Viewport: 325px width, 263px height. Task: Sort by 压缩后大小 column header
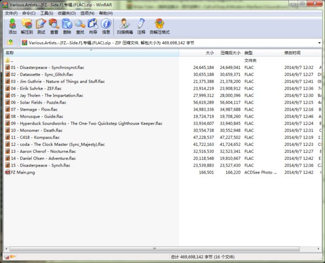[x=229, y=53]
